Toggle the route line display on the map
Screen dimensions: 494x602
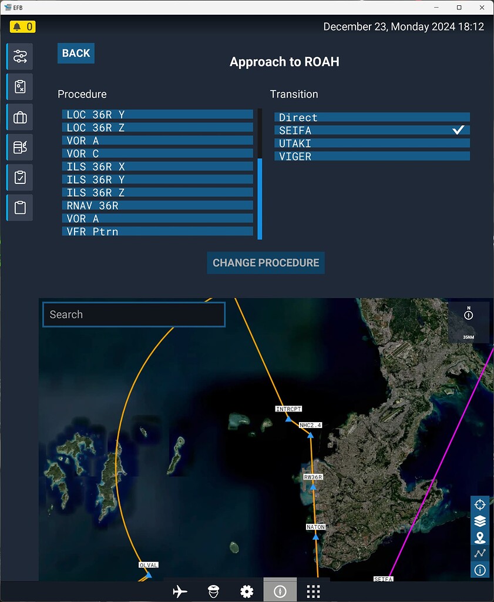[480, 553]
